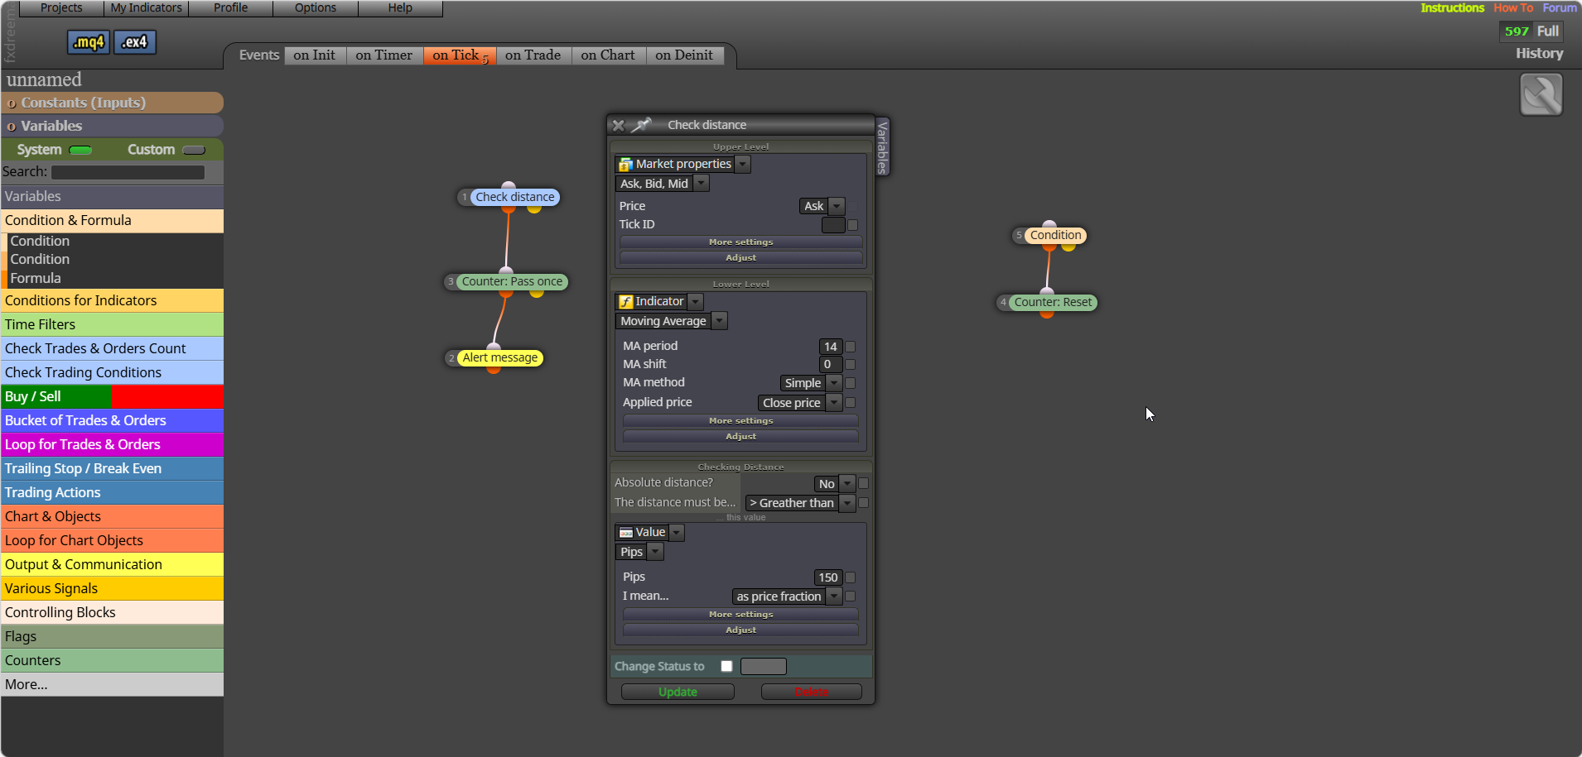1582x757 pixels.
Task: Click the red Delete button
Action: [x=812, y=692]
